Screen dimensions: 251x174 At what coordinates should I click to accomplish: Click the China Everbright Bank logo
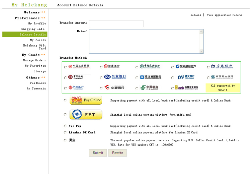click(186, 88)
